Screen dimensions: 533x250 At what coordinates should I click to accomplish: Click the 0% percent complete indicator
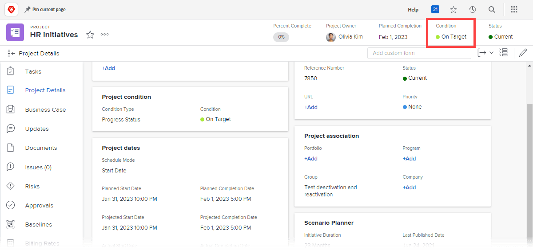coord(281,37)
